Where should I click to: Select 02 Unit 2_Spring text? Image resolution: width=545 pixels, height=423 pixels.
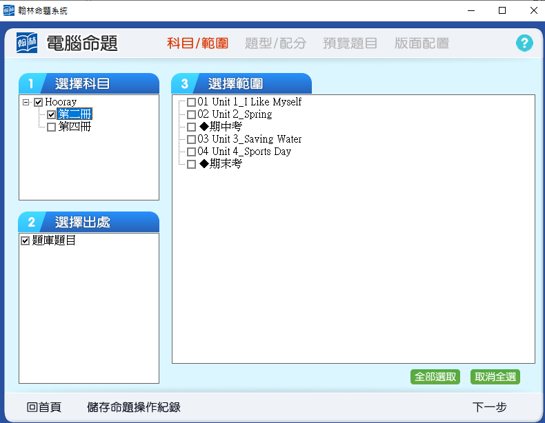coord(235,114)
